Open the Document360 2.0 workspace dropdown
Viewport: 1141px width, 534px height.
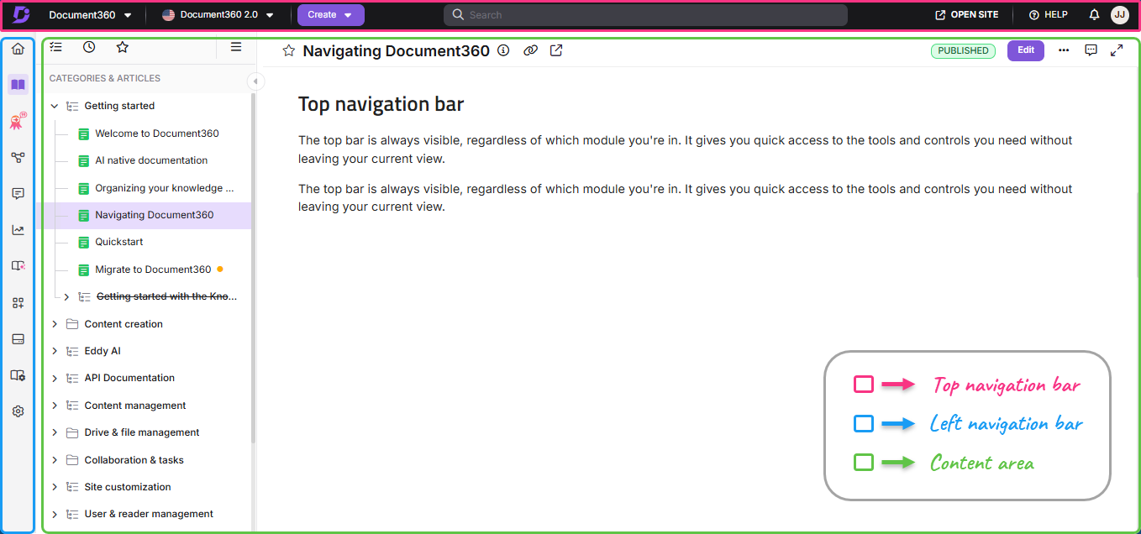pos(218,15)
